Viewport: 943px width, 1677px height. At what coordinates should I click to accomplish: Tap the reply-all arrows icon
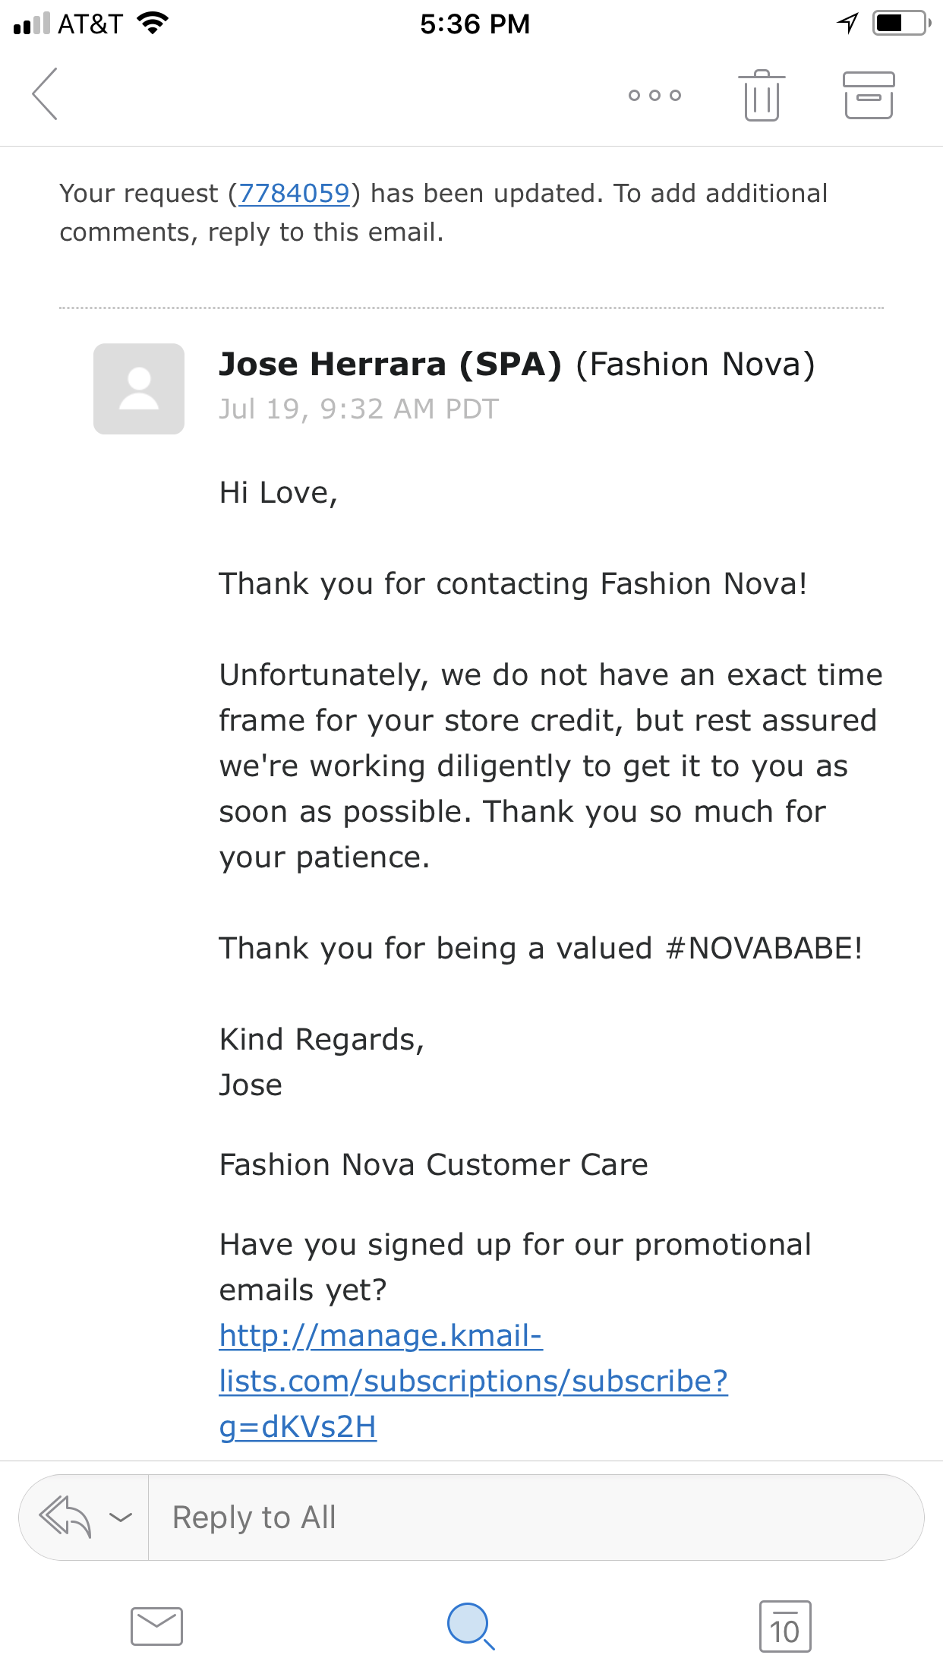point(65,1517)
